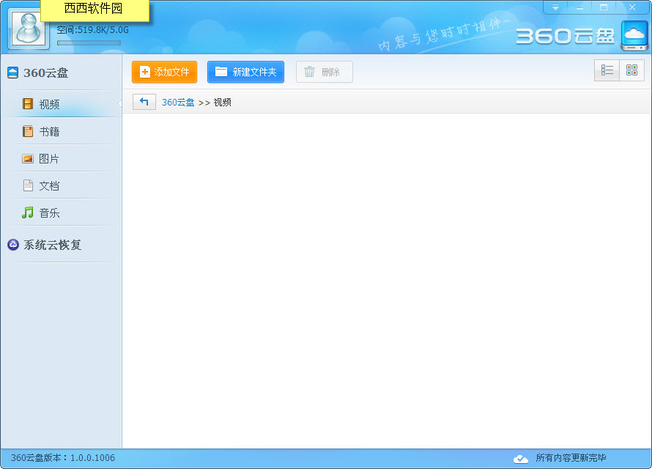Open the 音乐 music category
The image size is (652, 469).
[49, 213]
